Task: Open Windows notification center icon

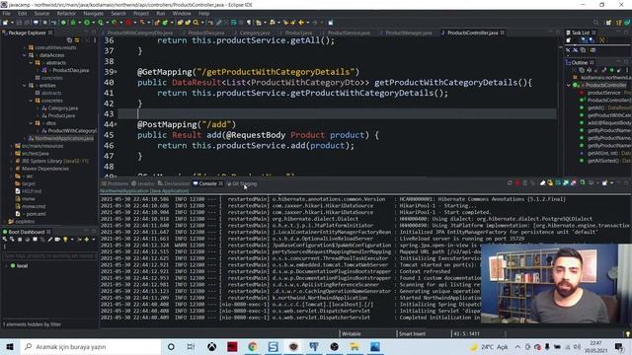Action: [619, 346]
